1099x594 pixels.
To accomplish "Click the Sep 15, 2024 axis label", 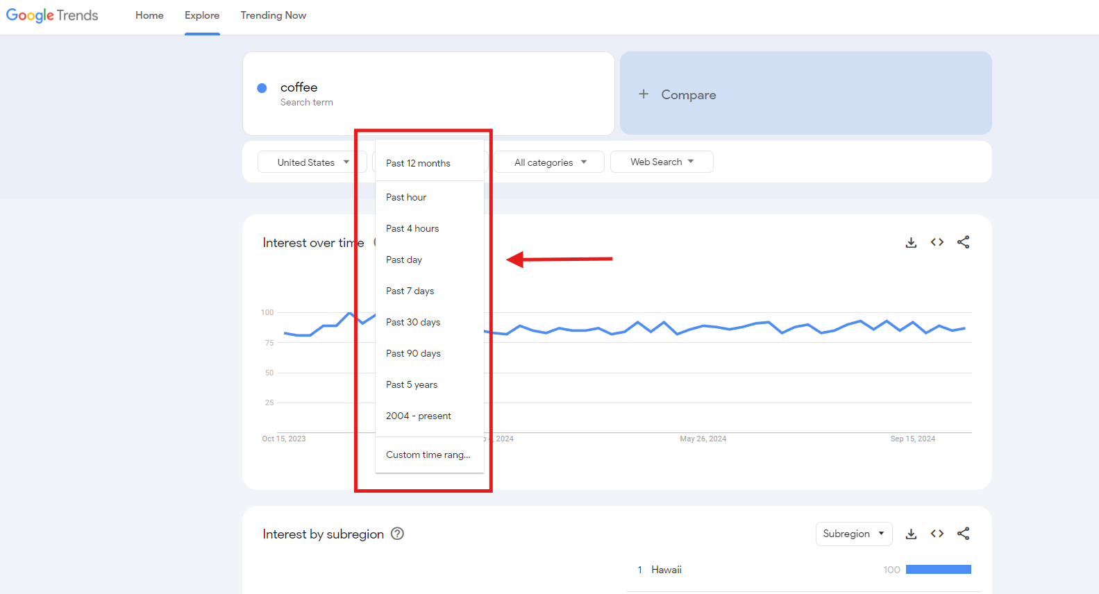I will [912, 439].
